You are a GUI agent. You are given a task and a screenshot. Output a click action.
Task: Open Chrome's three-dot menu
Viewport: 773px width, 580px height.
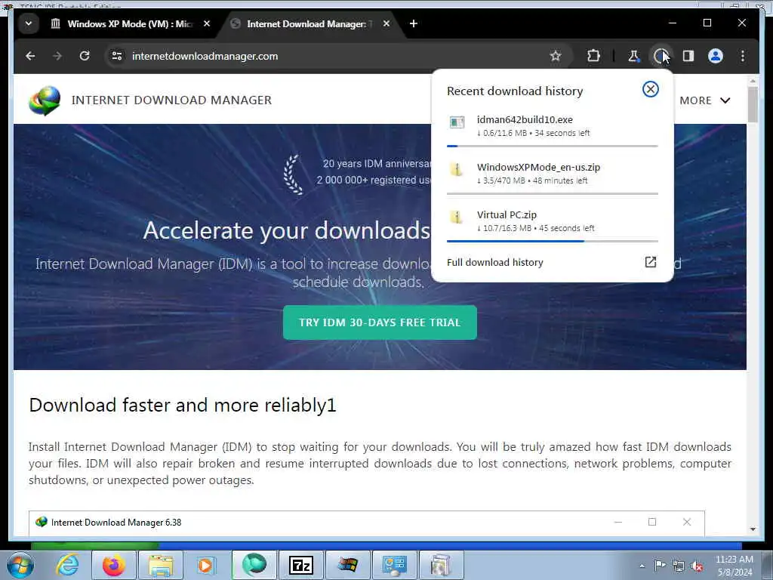click(x=743, y=56)
